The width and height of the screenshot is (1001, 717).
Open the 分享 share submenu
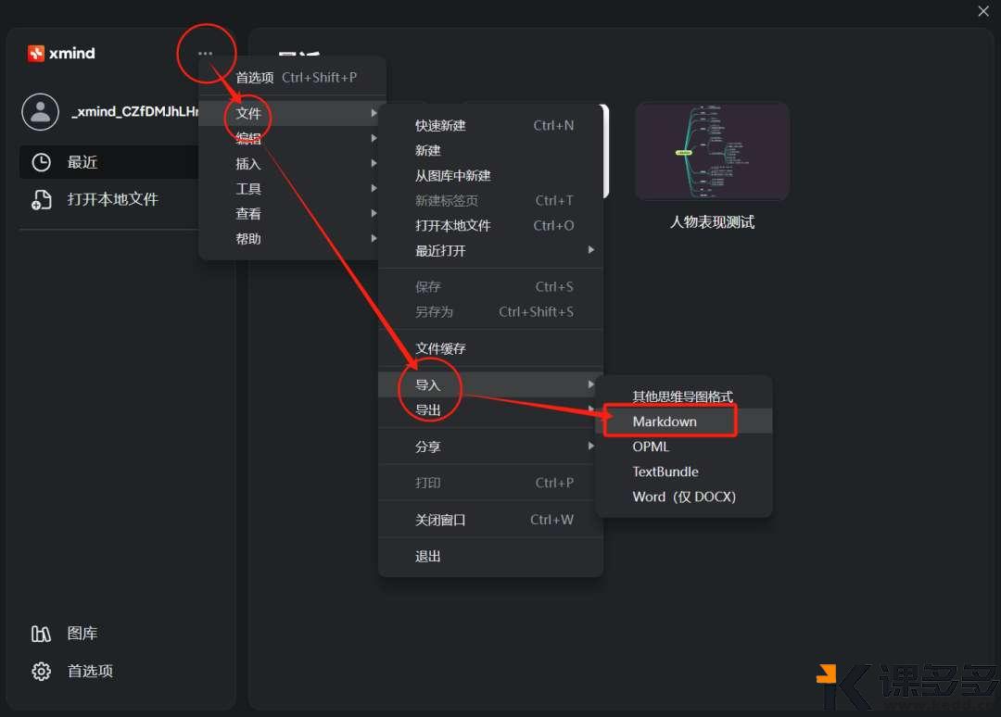point(591,446)
